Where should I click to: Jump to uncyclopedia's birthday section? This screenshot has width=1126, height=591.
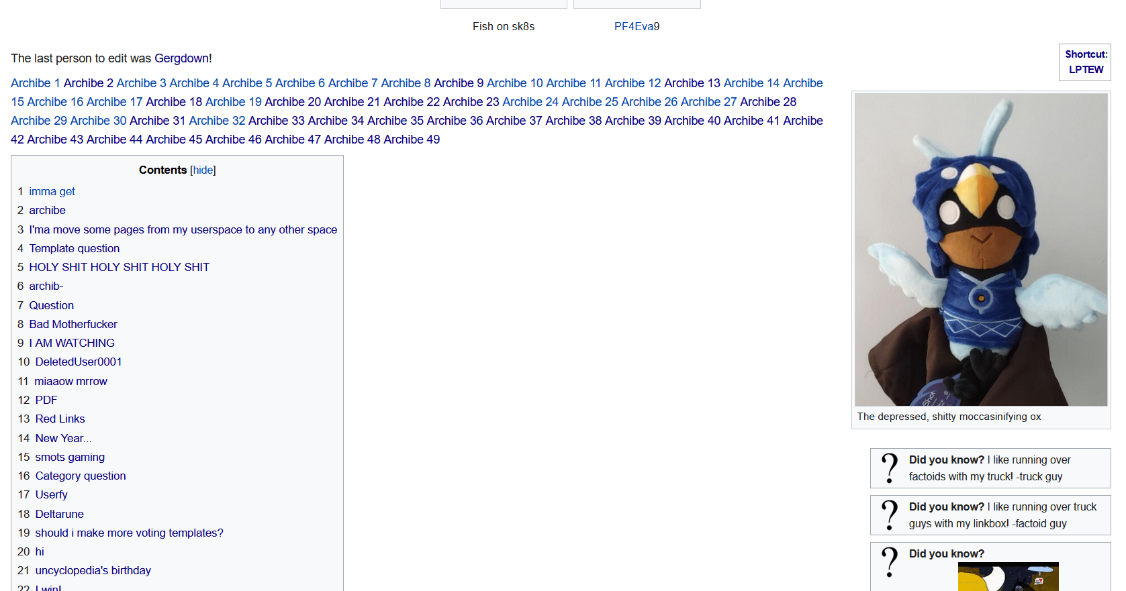tap(93, 570)
